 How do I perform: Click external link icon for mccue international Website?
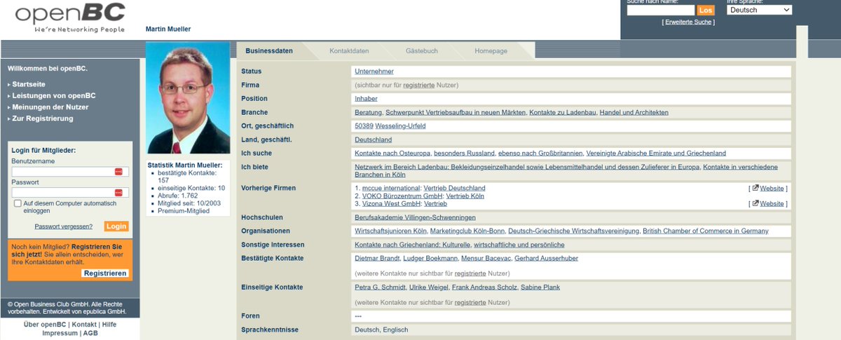(x=755, y=188)
